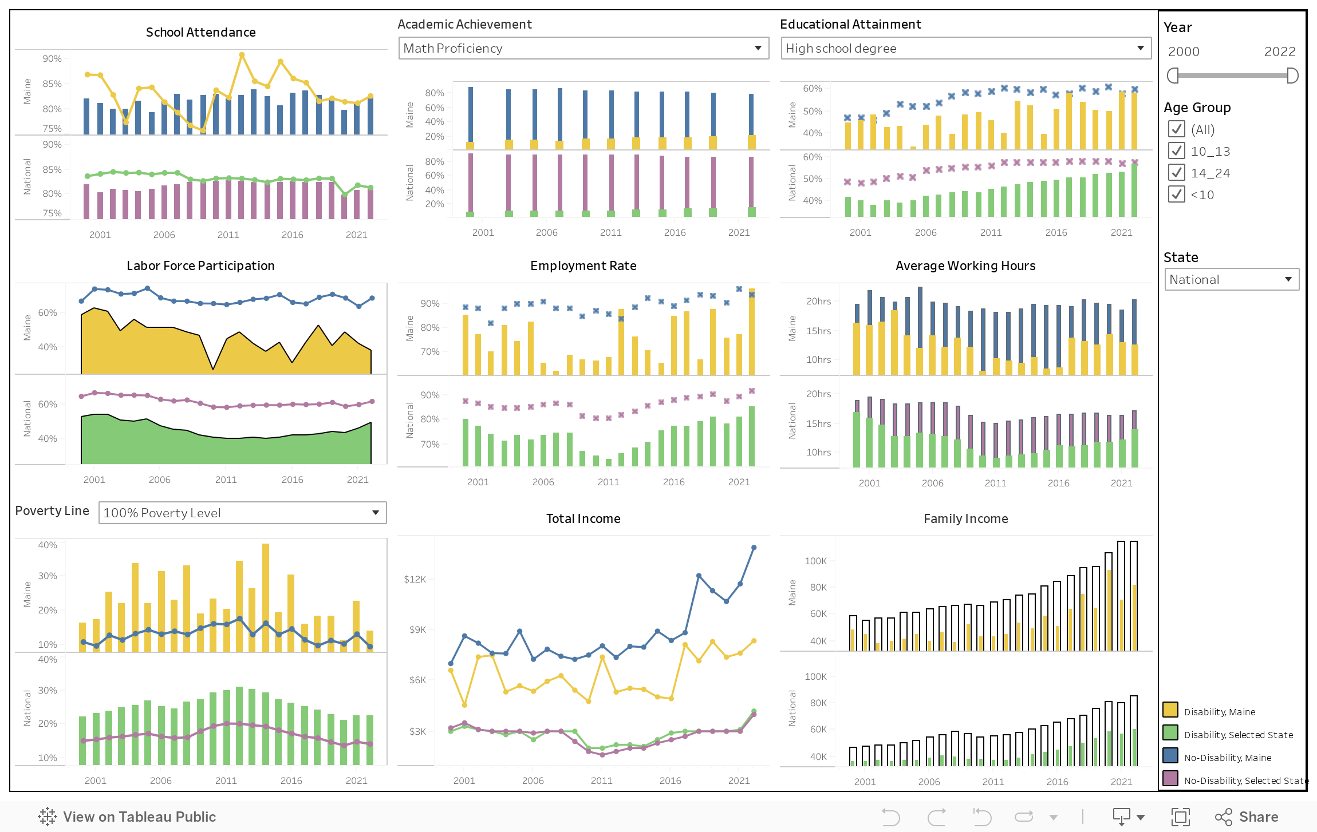This screenshot has height=832, width=1317.
Task: Click the Download icon
Action: [1121, 817]
